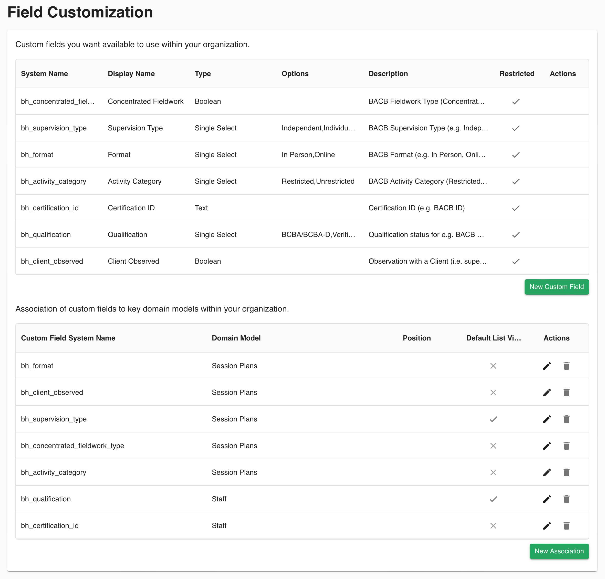
Task: Click default list view check for bh_supervision_type
Action: point(493,419)
